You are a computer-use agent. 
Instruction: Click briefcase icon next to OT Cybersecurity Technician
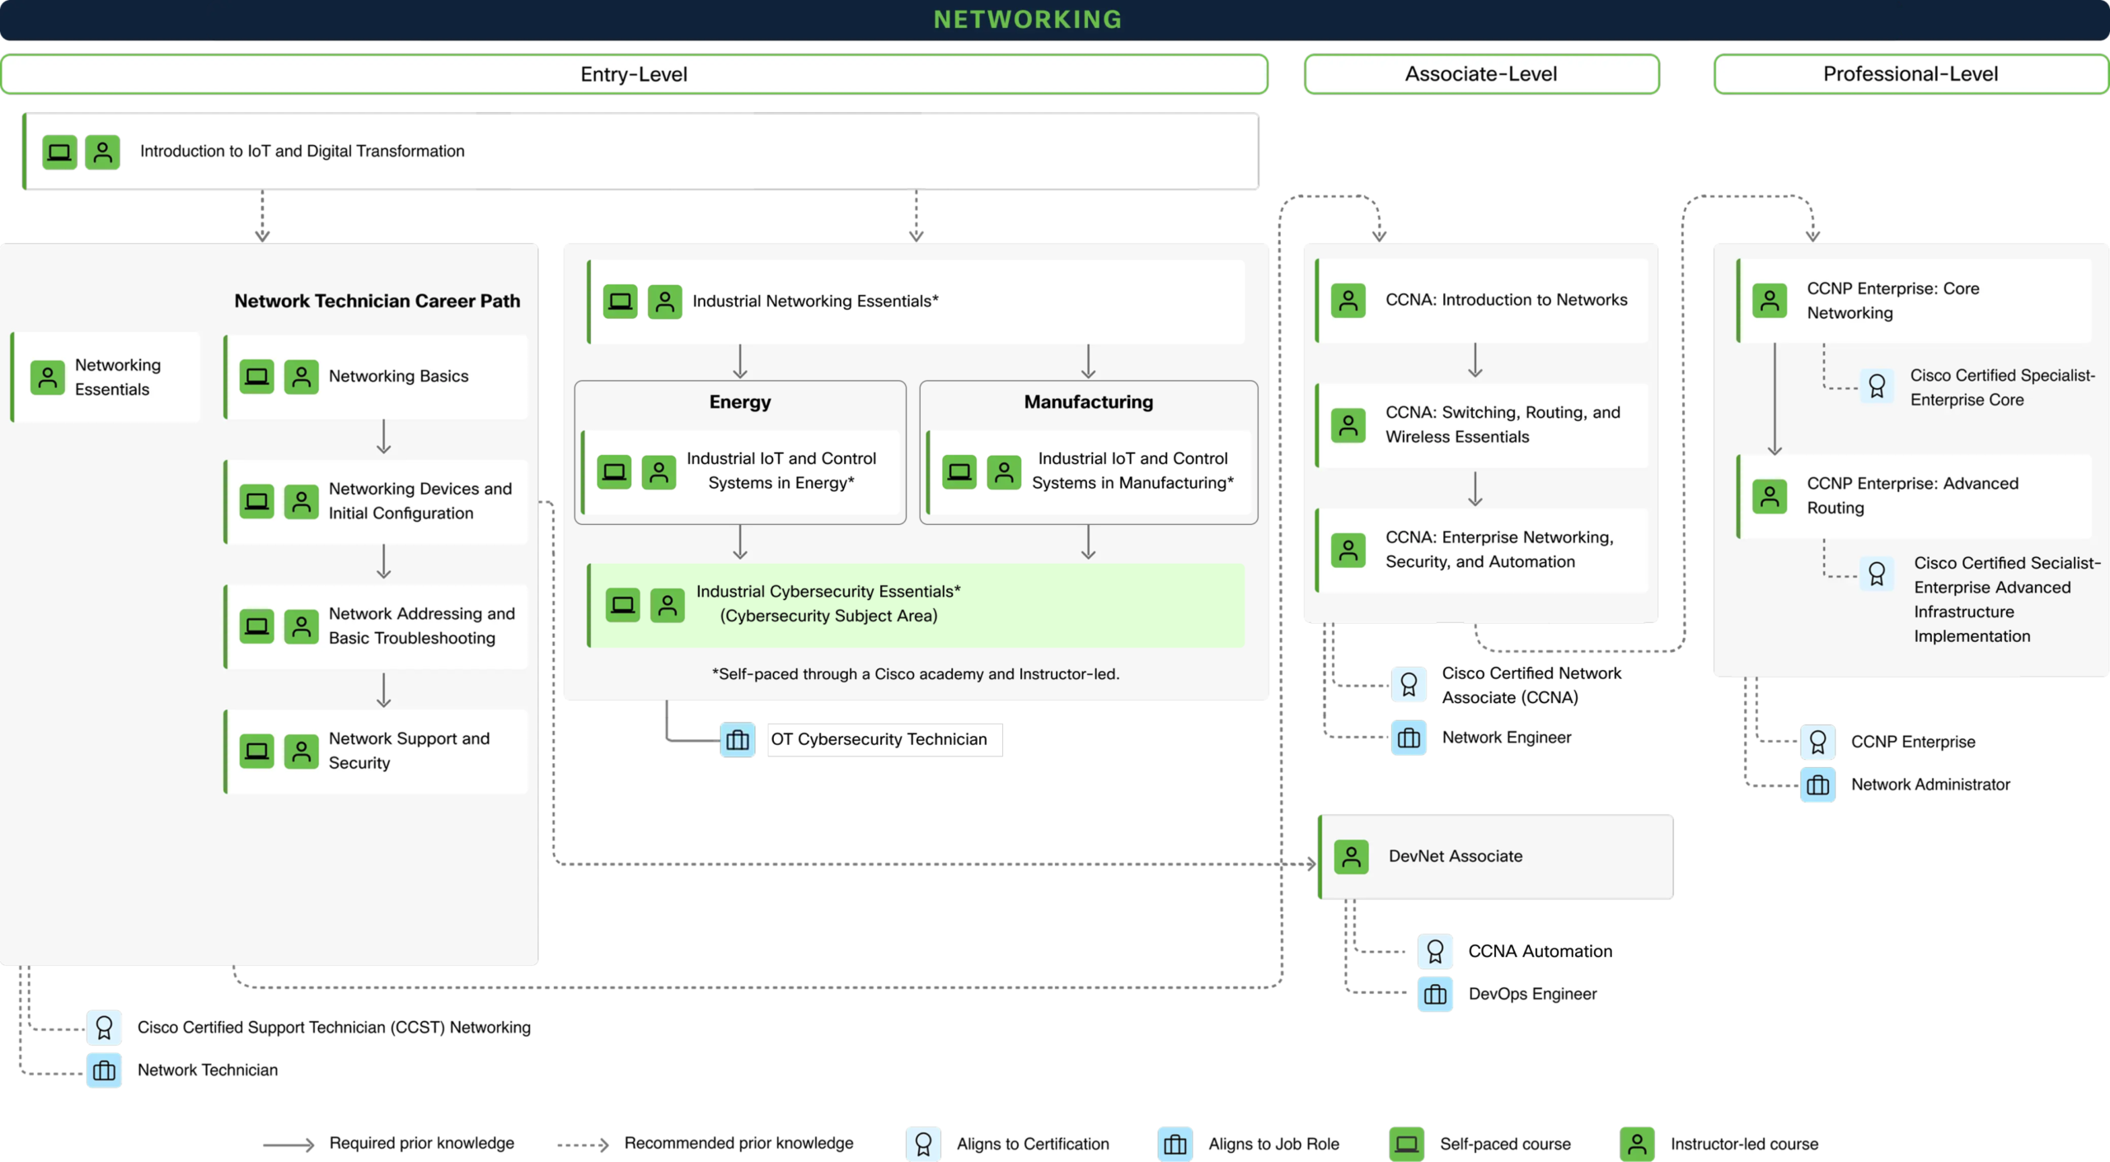click(x=737, y=740)
